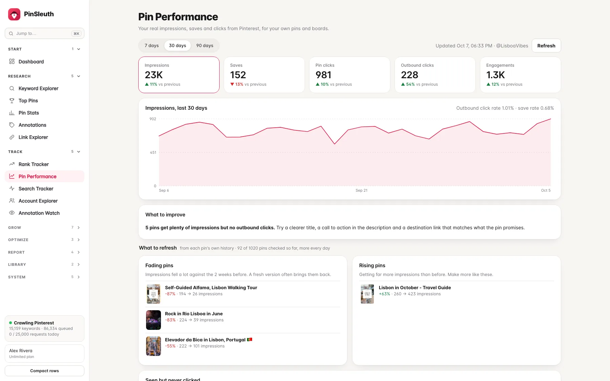Viewport: 610px width, 381px height.
Task: Expand the GROW section
Action: (x=44, y=228)
